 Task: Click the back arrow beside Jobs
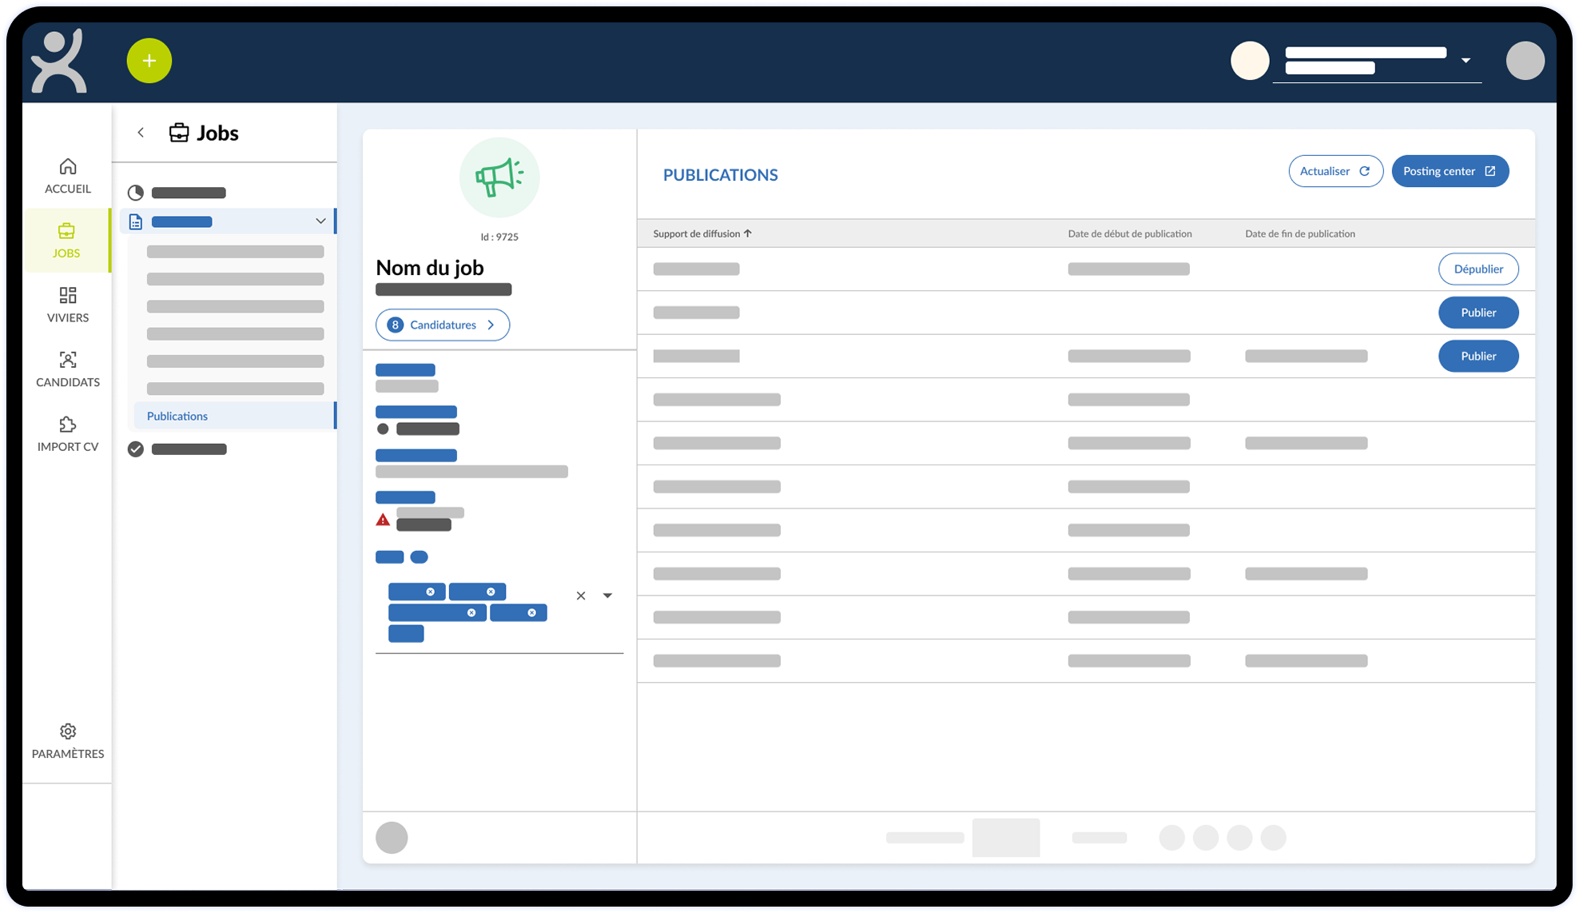[x=141, y=133]
